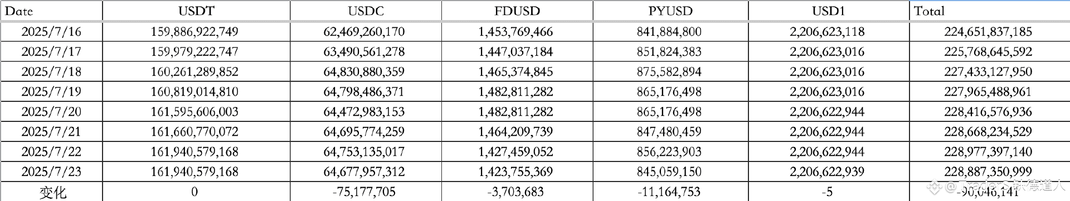This screenshot has height=201, width=1070.
Task: Select the USDC change cell -75,177,705
Action: (366, 192)
